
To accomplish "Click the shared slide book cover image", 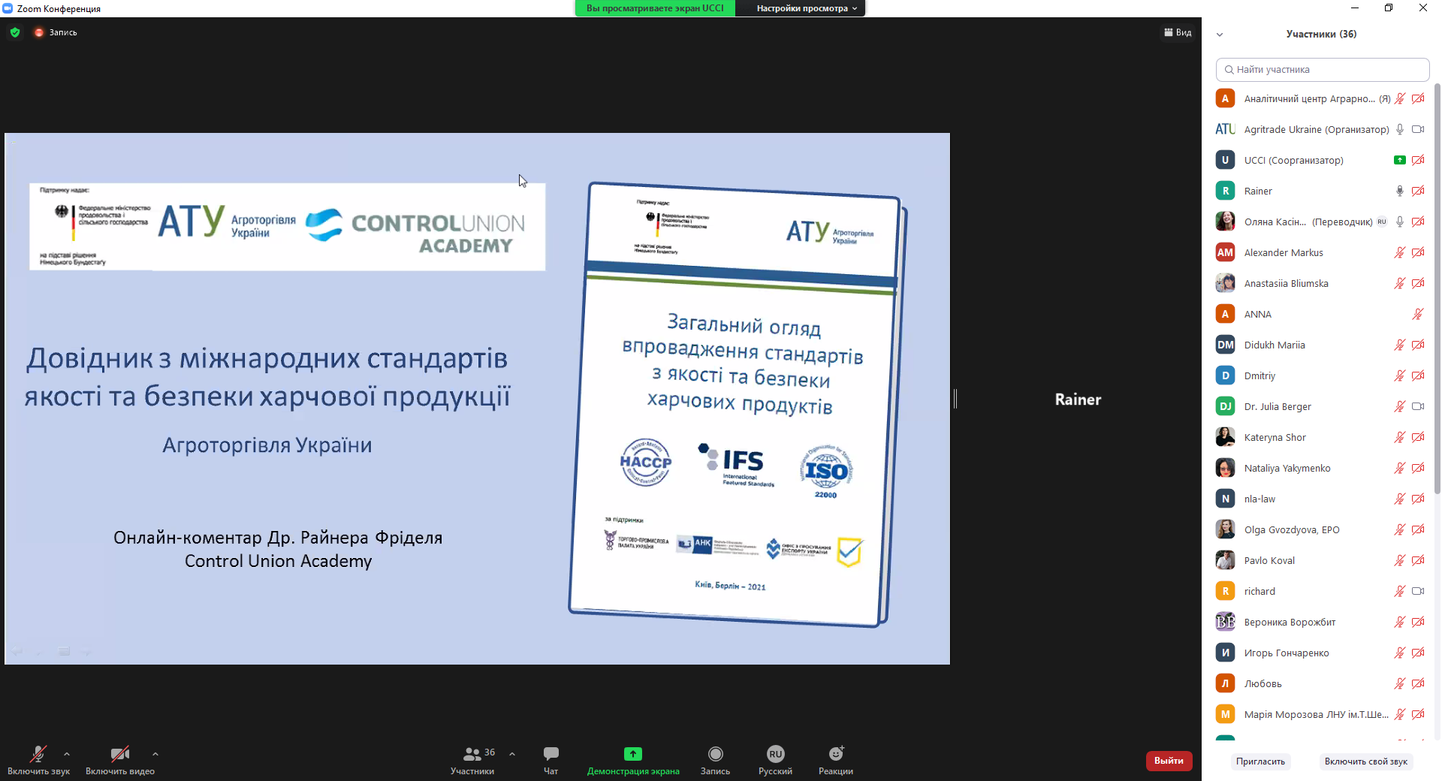I will pos(738,404).
